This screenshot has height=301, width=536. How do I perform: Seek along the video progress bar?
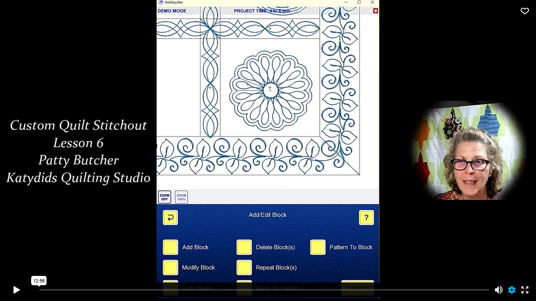[264, 290]
